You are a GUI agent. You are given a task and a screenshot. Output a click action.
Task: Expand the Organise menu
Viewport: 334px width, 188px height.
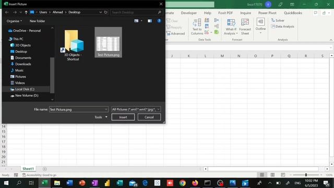click(14, 21)
